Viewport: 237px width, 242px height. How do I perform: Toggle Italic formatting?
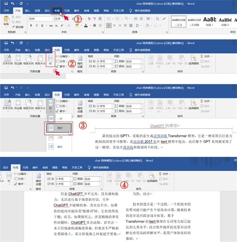pyautogui.click(x=36, y=26)
